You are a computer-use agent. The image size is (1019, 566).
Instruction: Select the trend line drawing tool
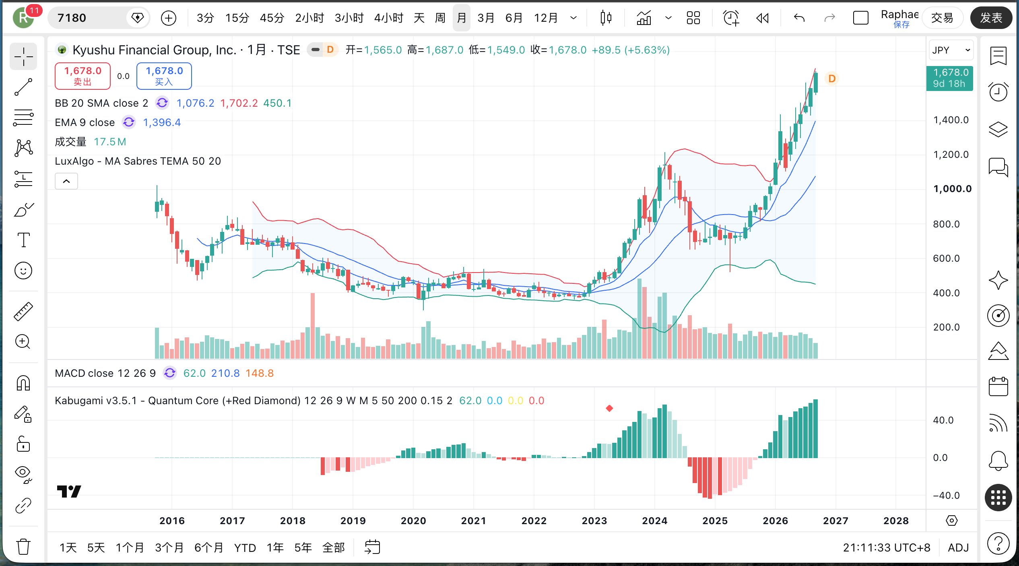[x=23, y=87]
